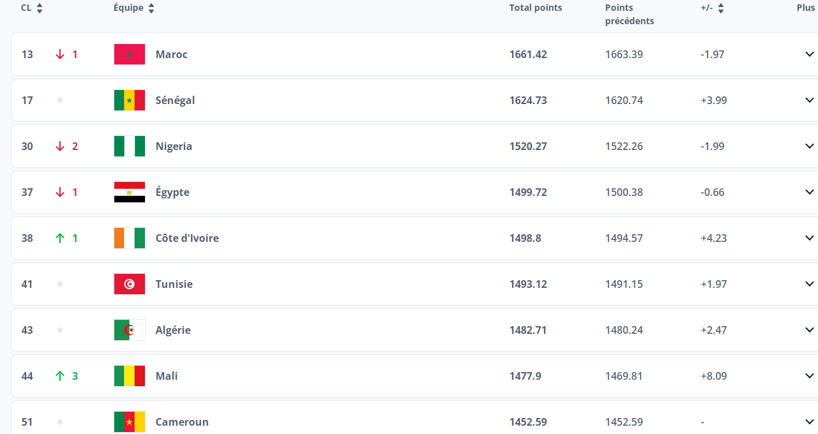The image size is (818, 434).
Task: Select the Tunisie team name
Action: click(x=174, y=284)
